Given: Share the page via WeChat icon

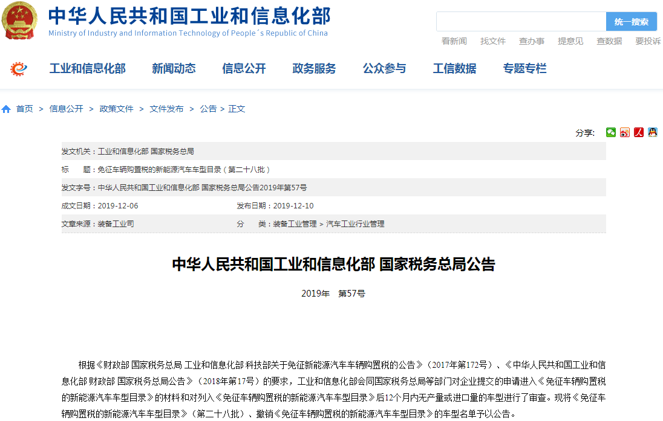Looking at the screenshot, I should coord(610,133).
